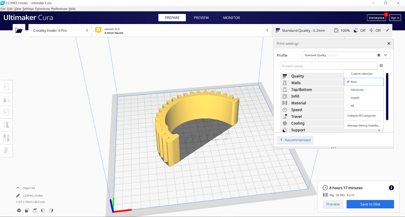
Task: Expand the Infill settings category
Action: [x=312, y=96]
